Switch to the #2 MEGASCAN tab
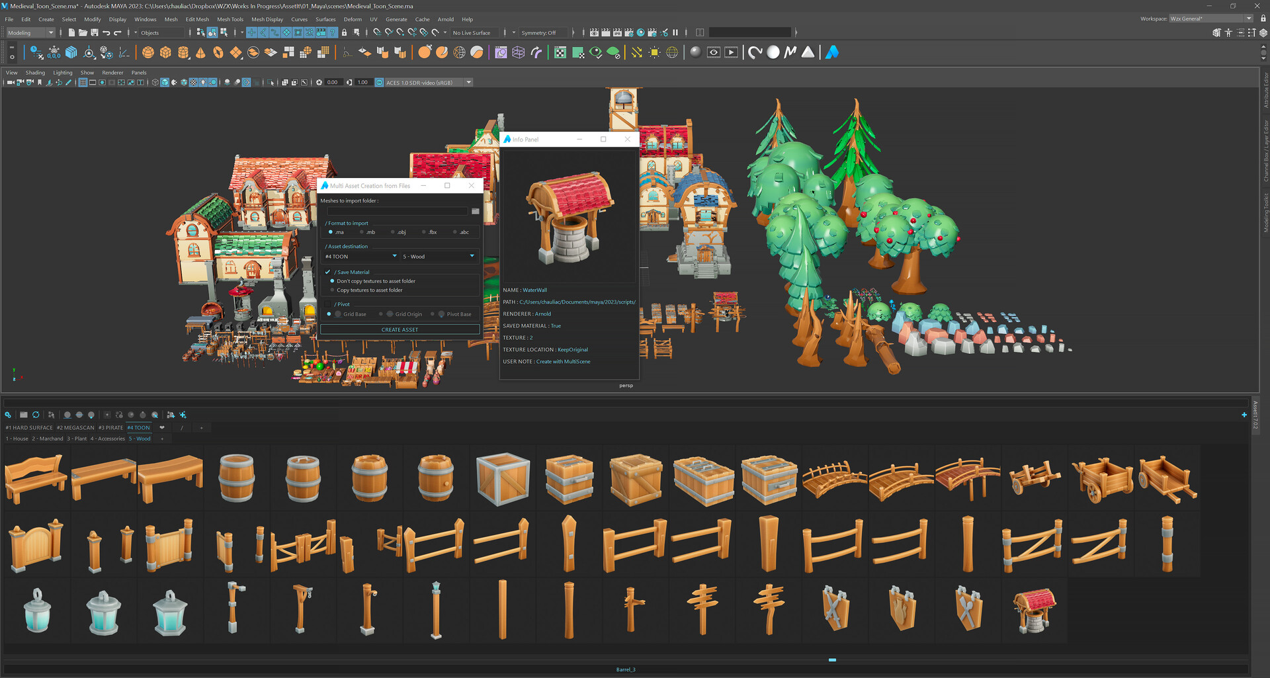This screenshot has width=1270, height=678. coord(75,427)
